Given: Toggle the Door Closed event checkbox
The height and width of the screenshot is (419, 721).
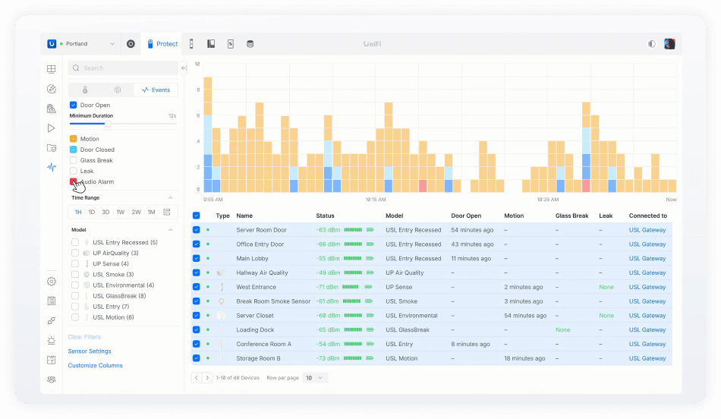Looking at the screenshot, I should [73, 150].
